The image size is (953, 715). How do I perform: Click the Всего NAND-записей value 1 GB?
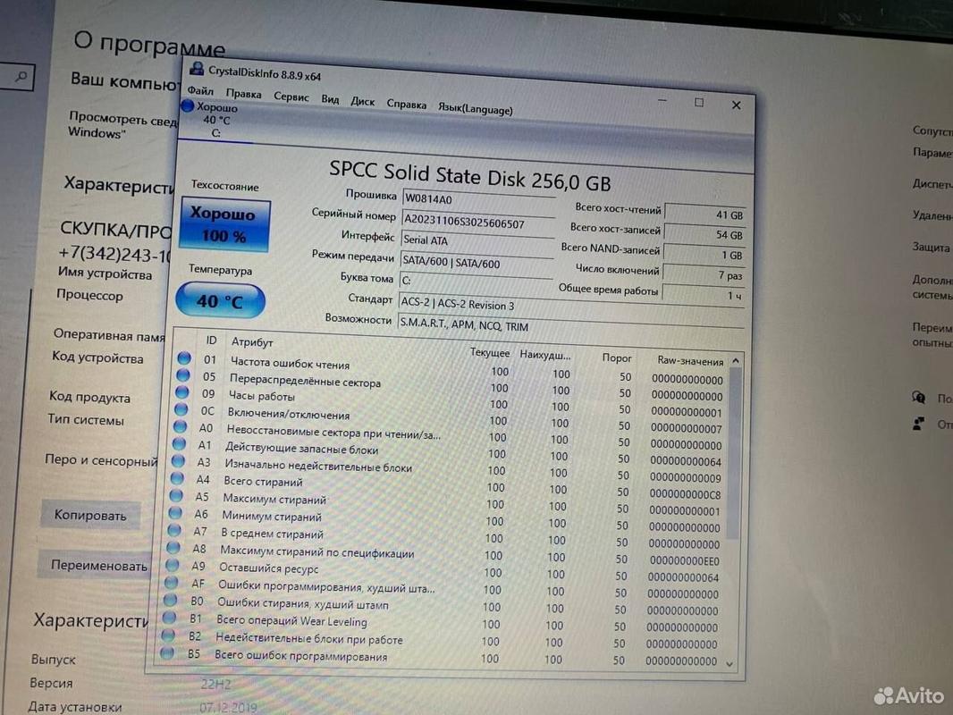[704, 255]
